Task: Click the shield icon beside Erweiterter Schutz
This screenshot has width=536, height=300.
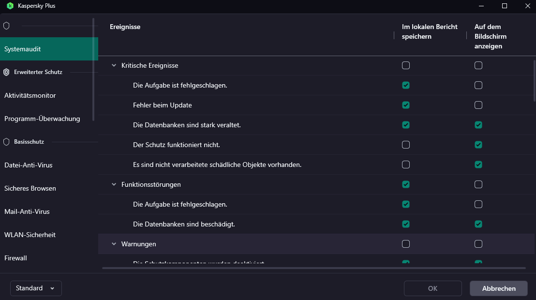Action: click(6, 72)
